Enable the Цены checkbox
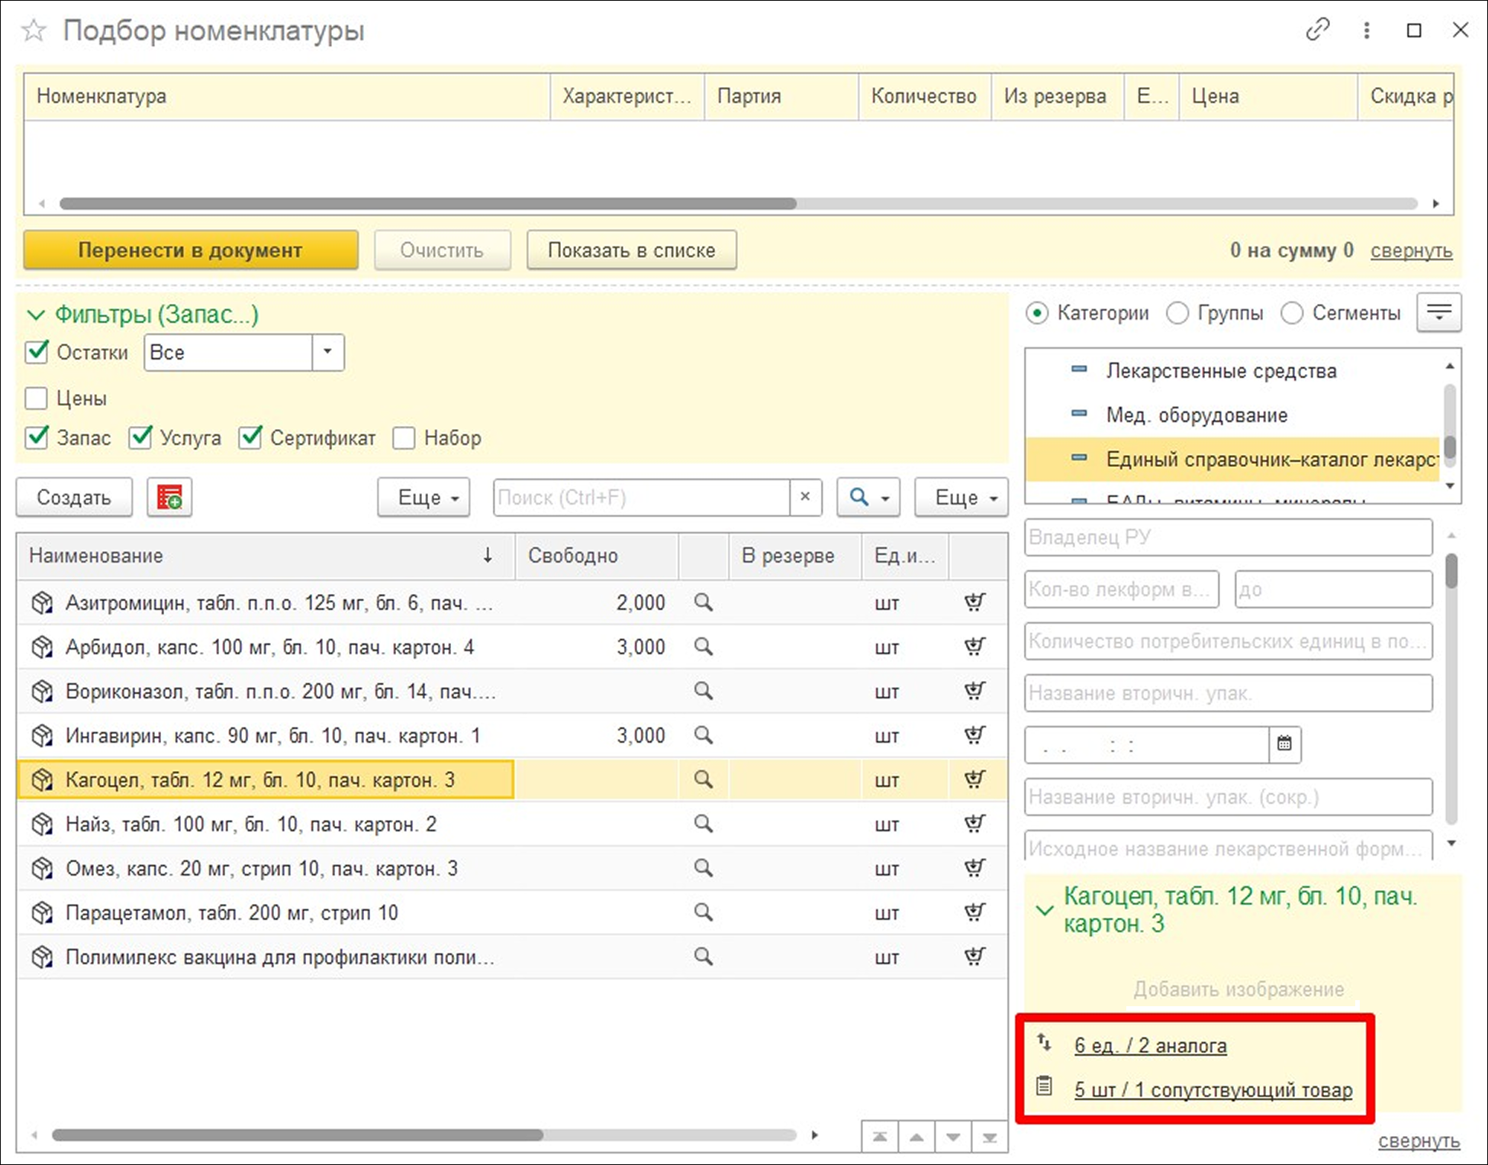 [x=37, y=399]
